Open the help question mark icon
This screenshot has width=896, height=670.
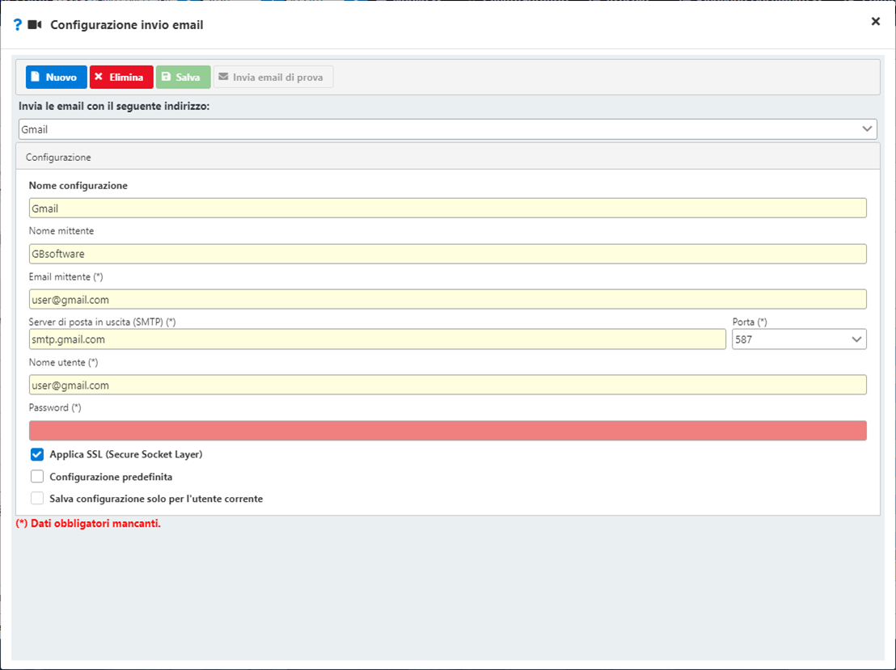(17, 25)
